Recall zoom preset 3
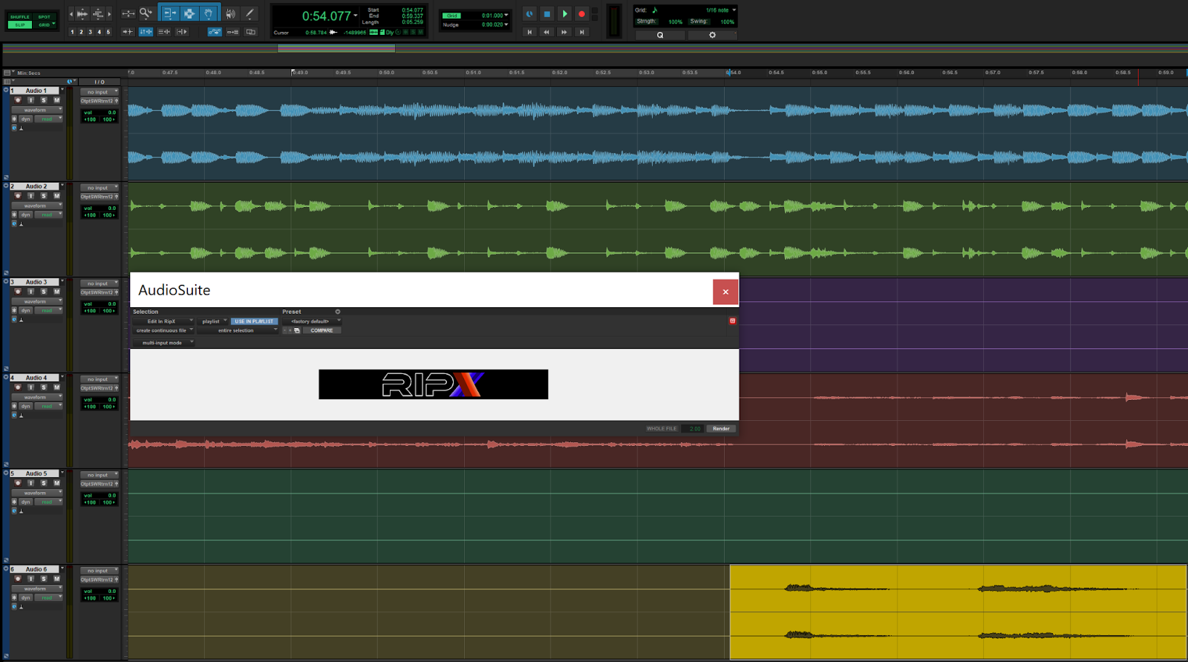Image resolution: width=1188 pixels, height=662 pixels. click(x=91, y=32)
